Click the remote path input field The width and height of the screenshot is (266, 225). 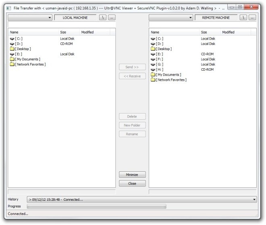click(203, 24)
